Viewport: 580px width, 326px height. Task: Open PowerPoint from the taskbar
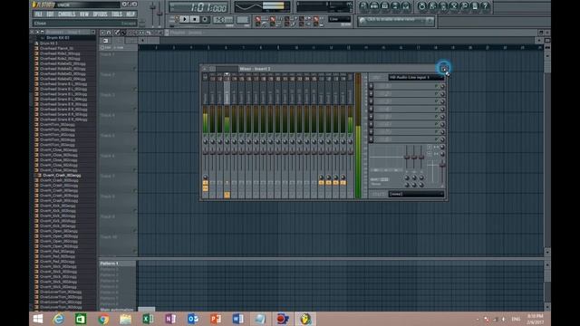click(x=216, y=319)
